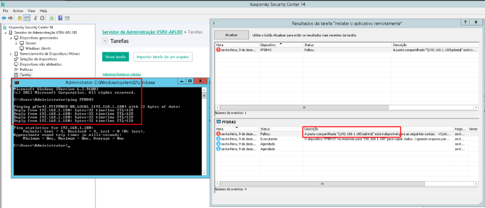Image resolution: width=485 pixels, height=208 pixels.
Task: Expand the Servers tree node
Action: 16,43
